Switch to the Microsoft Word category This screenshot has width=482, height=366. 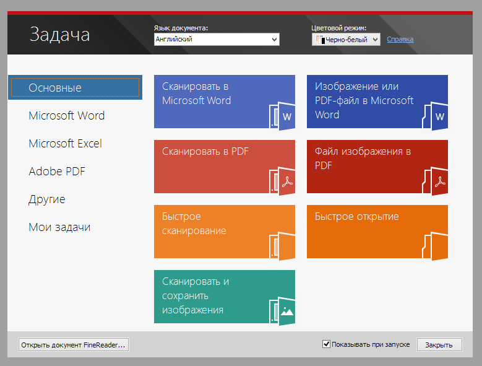(x=67, y=116)
